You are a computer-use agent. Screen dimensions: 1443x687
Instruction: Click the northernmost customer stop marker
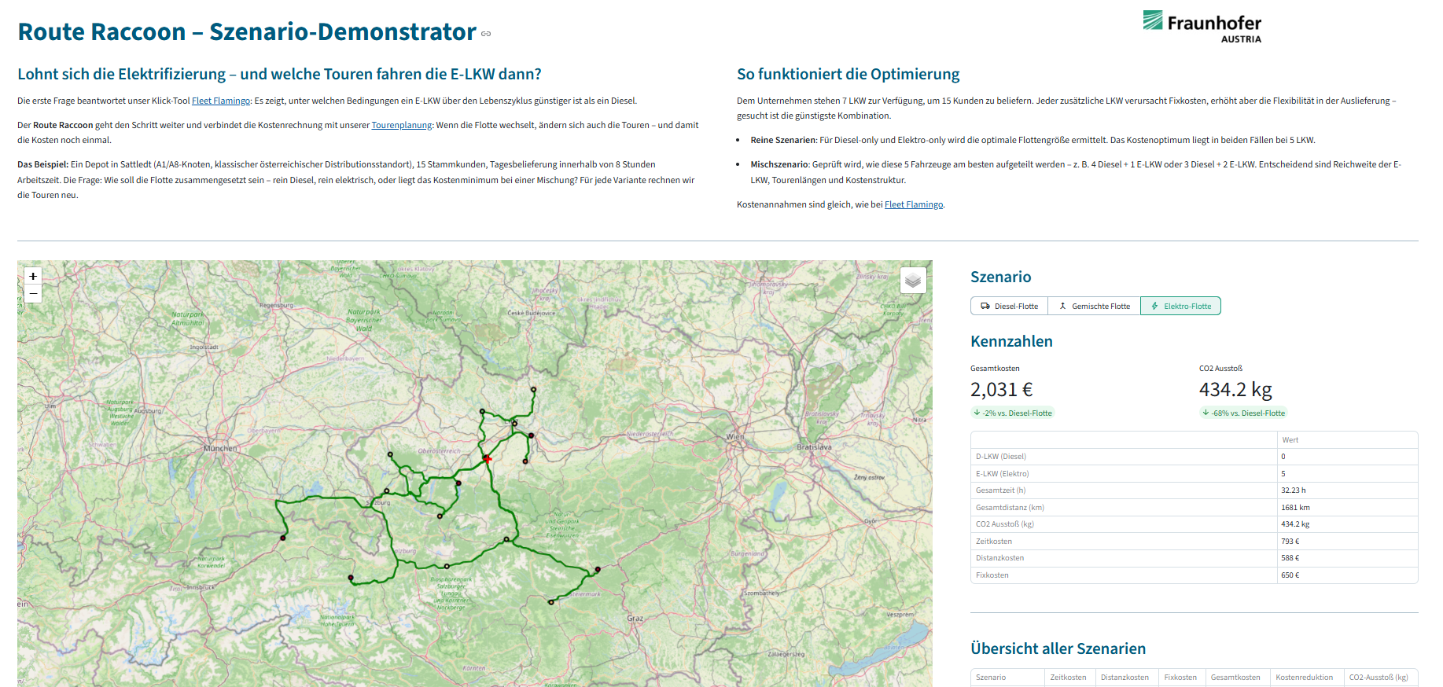click(533, 389)
